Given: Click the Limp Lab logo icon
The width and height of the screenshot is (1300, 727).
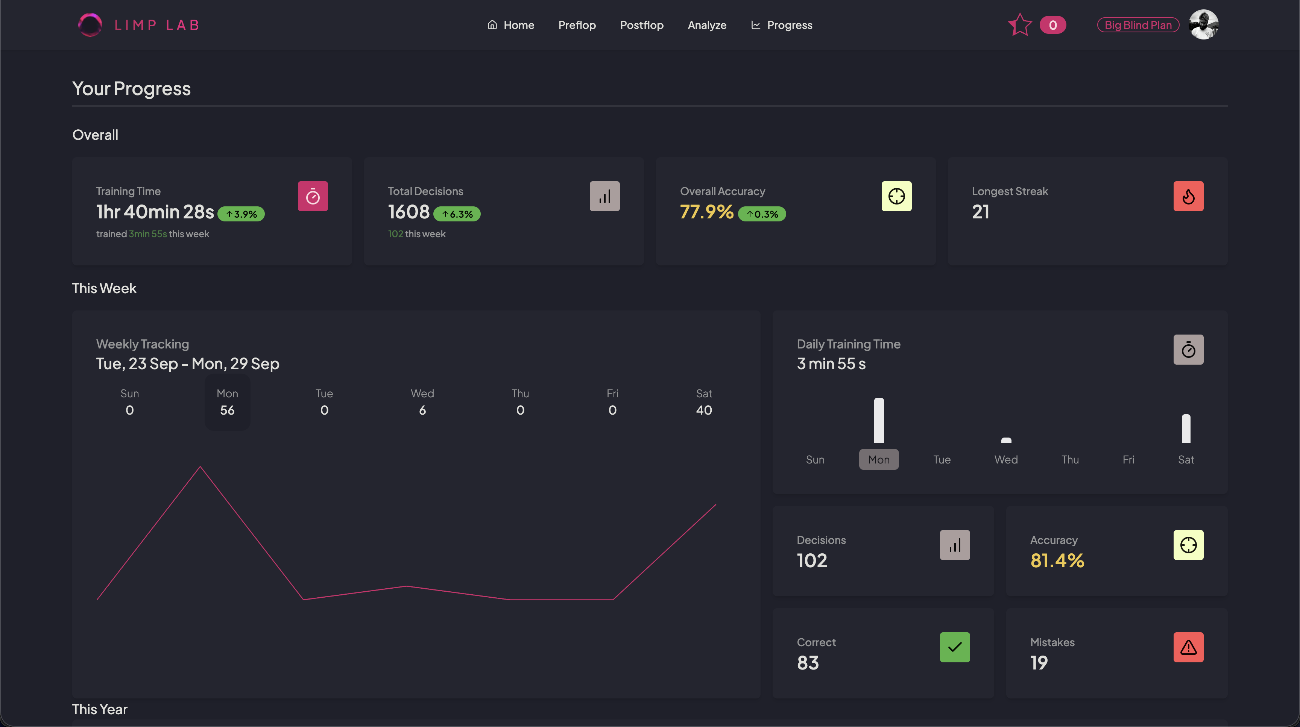Looking at the screenshot, I should click(x=90, y=25).
